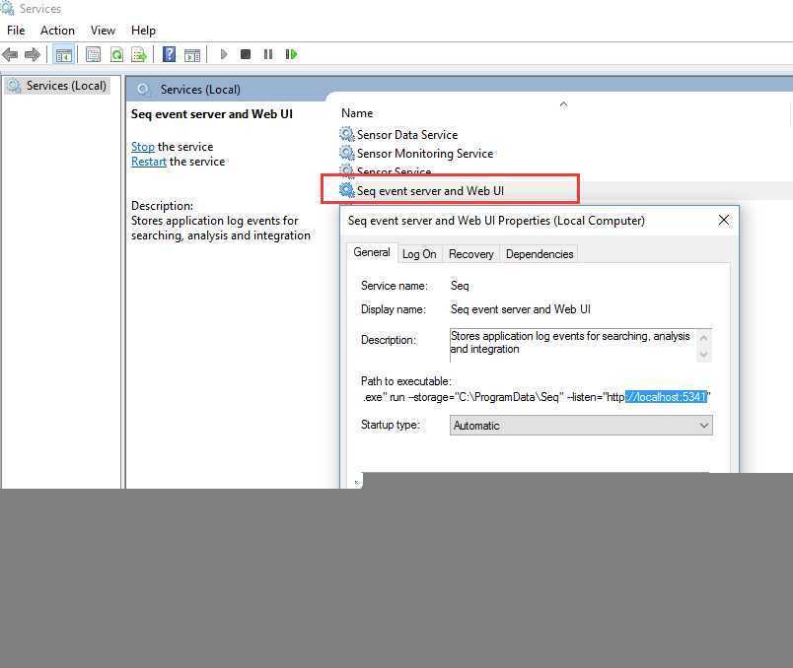Click the Service name value Seq
This screenshot has height=668, width=793.
click(x=460, y=286)
